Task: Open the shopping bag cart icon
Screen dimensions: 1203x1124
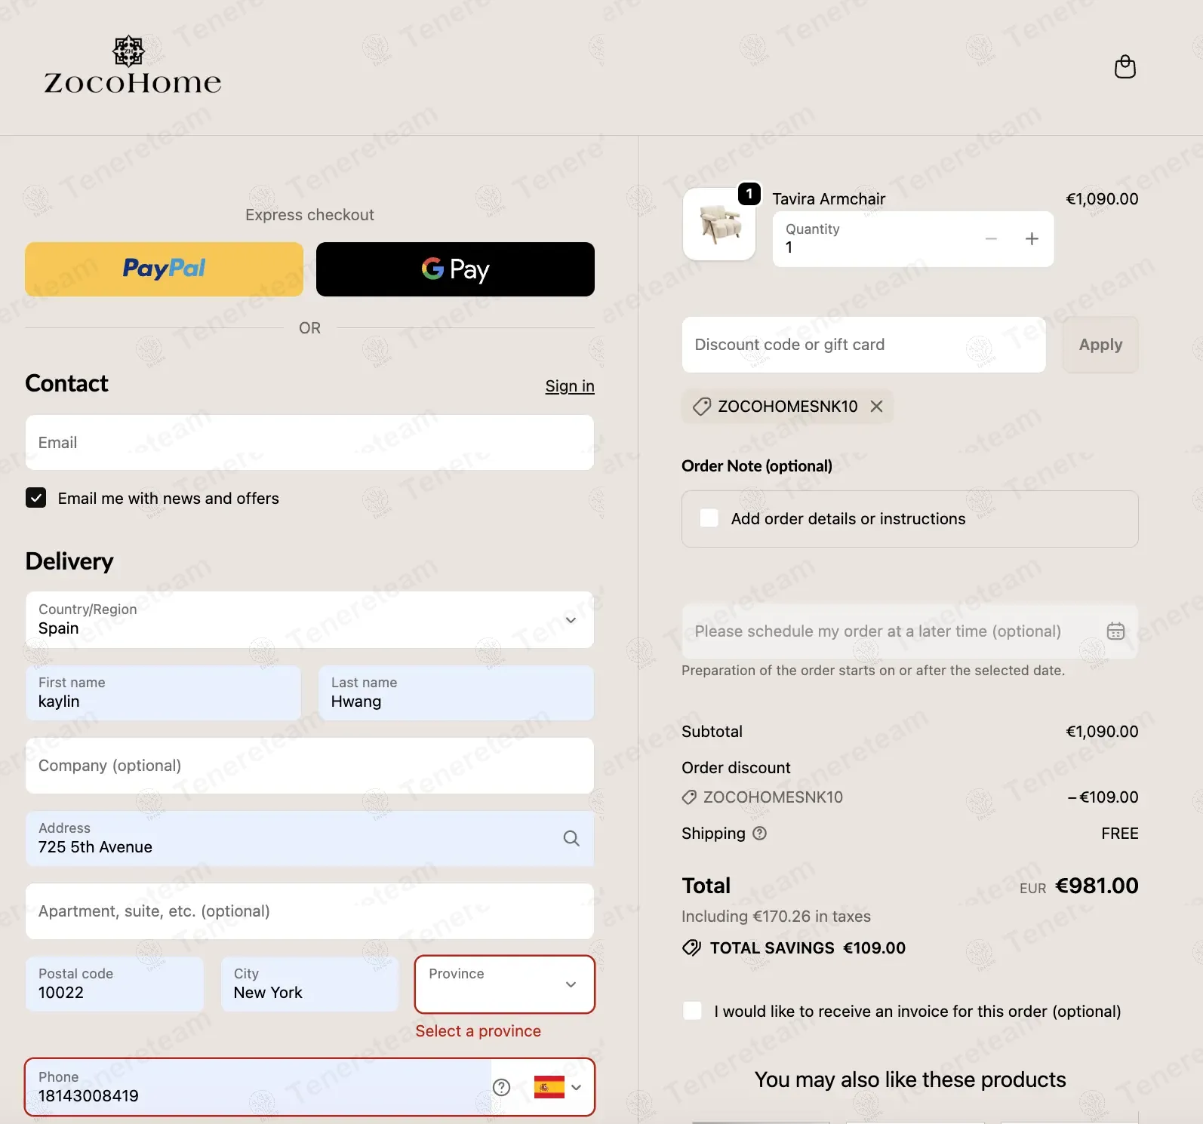Action: 1125,67
